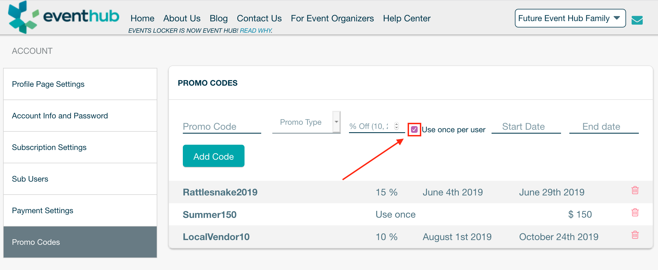Click the Promo Type dropdown arrow icon
658x270 pixels.
[x=336, y=122]
